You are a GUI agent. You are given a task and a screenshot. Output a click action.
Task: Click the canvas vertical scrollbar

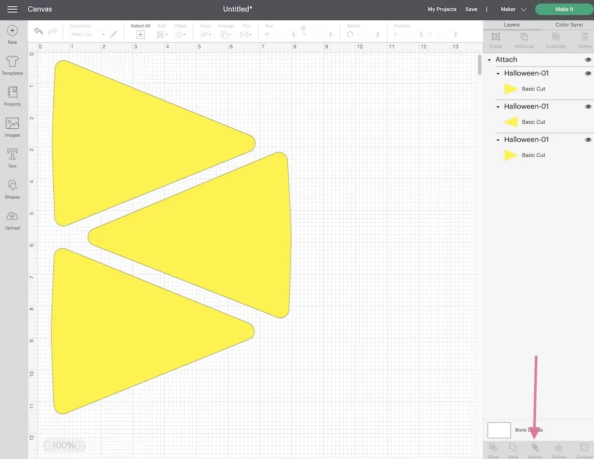click(479, 64)
